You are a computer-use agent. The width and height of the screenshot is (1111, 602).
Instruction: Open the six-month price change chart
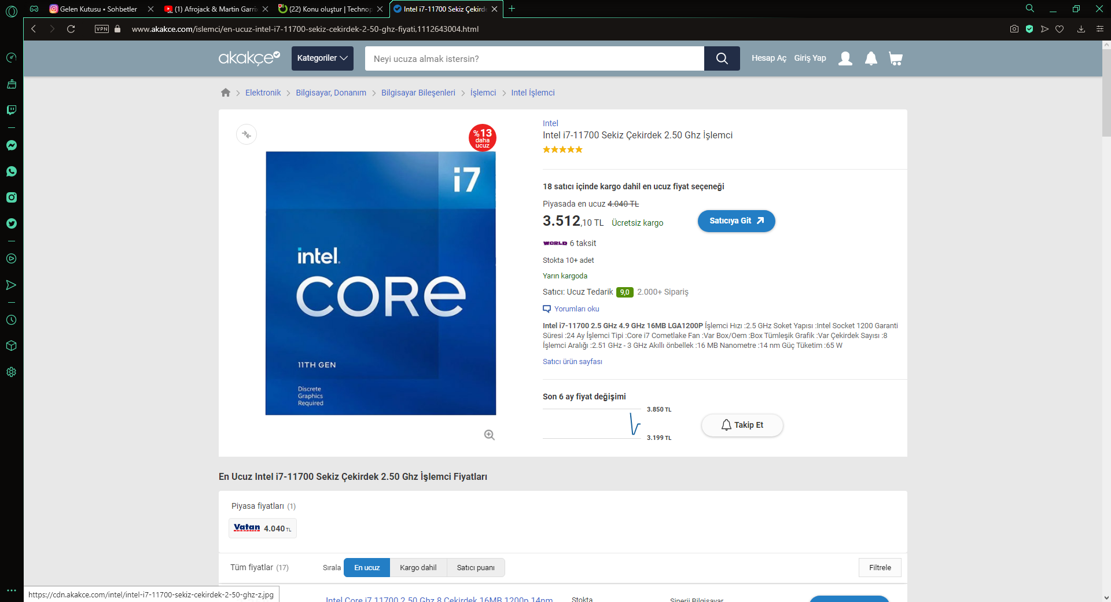(x=592, y=424)
